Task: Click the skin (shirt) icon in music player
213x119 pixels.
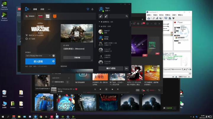Action: click(134, 24)
